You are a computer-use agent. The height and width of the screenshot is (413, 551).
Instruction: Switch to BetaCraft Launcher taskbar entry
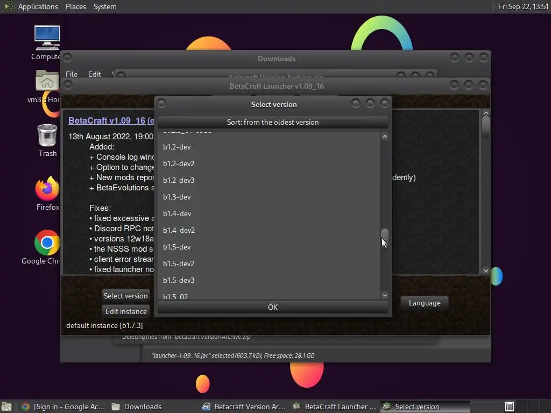335,407
